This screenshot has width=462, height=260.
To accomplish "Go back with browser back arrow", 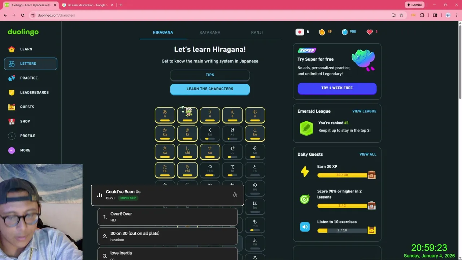I will coord(5,15).
